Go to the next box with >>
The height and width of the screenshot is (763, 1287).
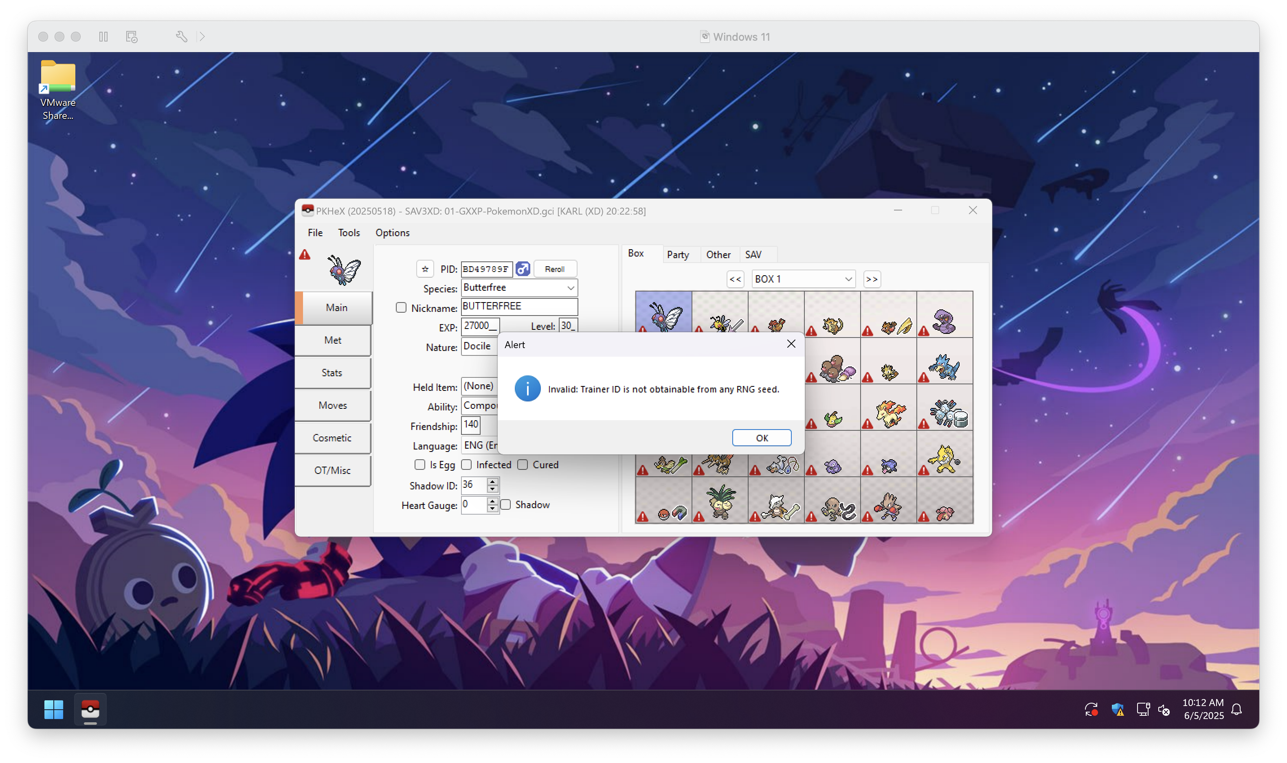click(x=872, y=279)
